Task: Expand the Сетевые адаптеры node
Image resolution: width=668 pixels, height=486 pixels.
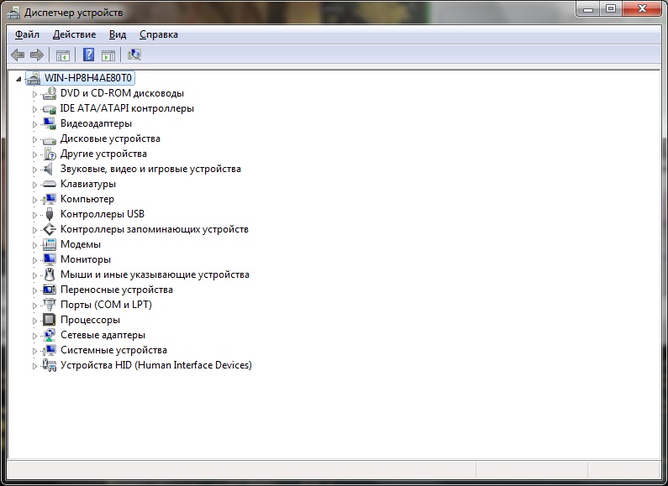Action: tap(35, 336)
